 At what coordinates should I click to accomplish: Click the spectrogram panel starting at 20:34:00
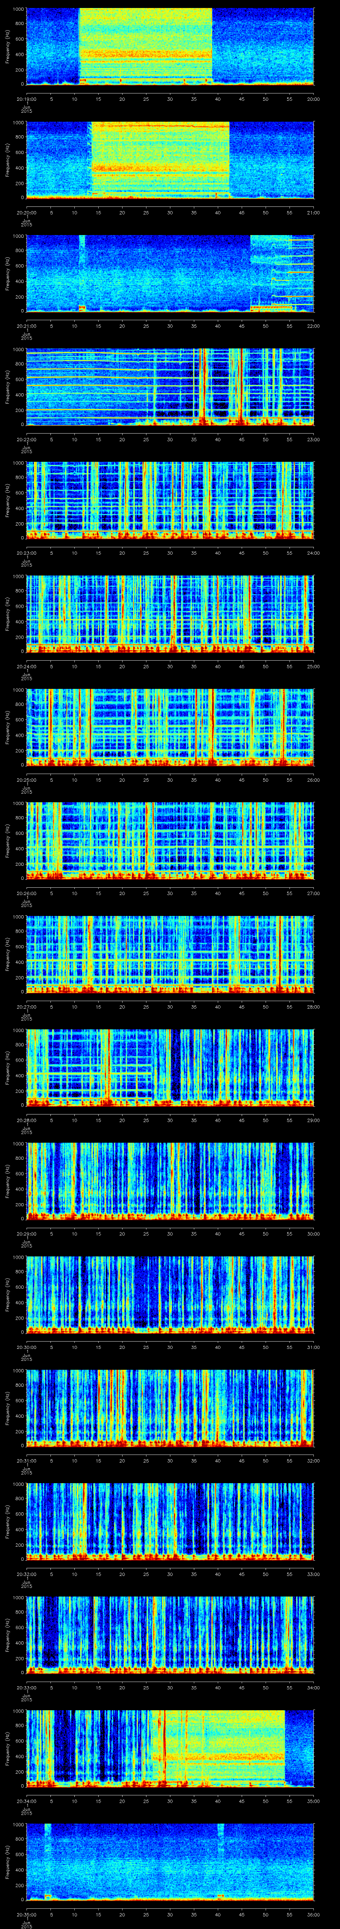pyautogui.click(x=170, y=1748)
